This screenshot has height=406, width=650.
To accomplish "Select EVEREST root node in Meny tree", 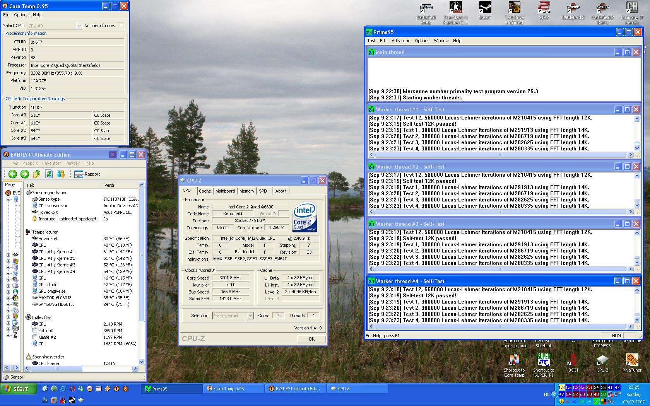I will click(x=12, y=193).
